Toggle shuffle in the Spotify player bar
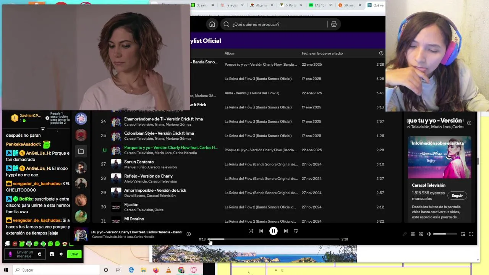 click(251, 231)
